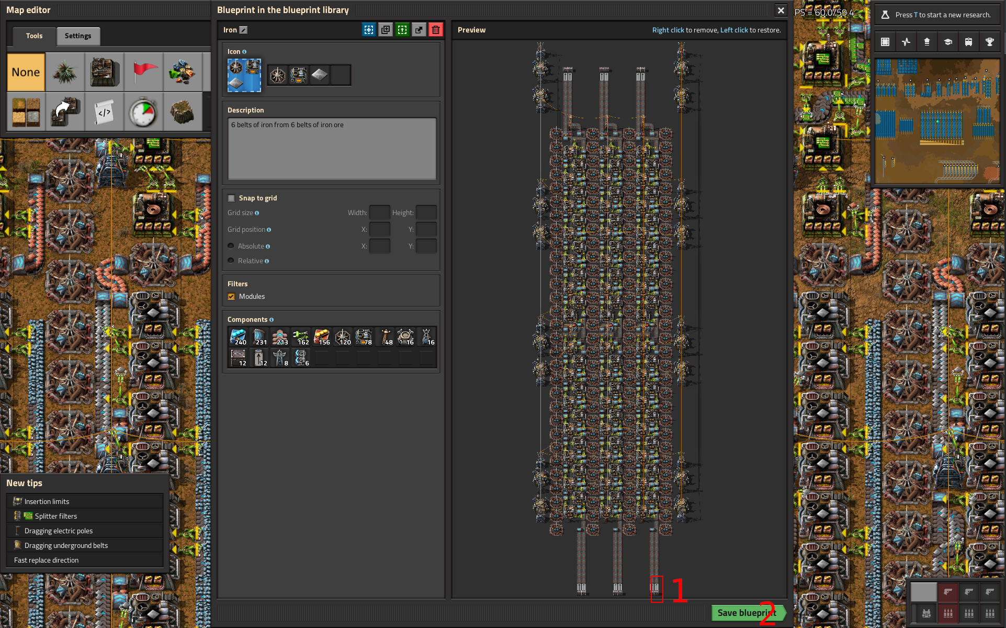Select the None tool in Map editor
Screen dimensions: 1006x628
point(26,72)
